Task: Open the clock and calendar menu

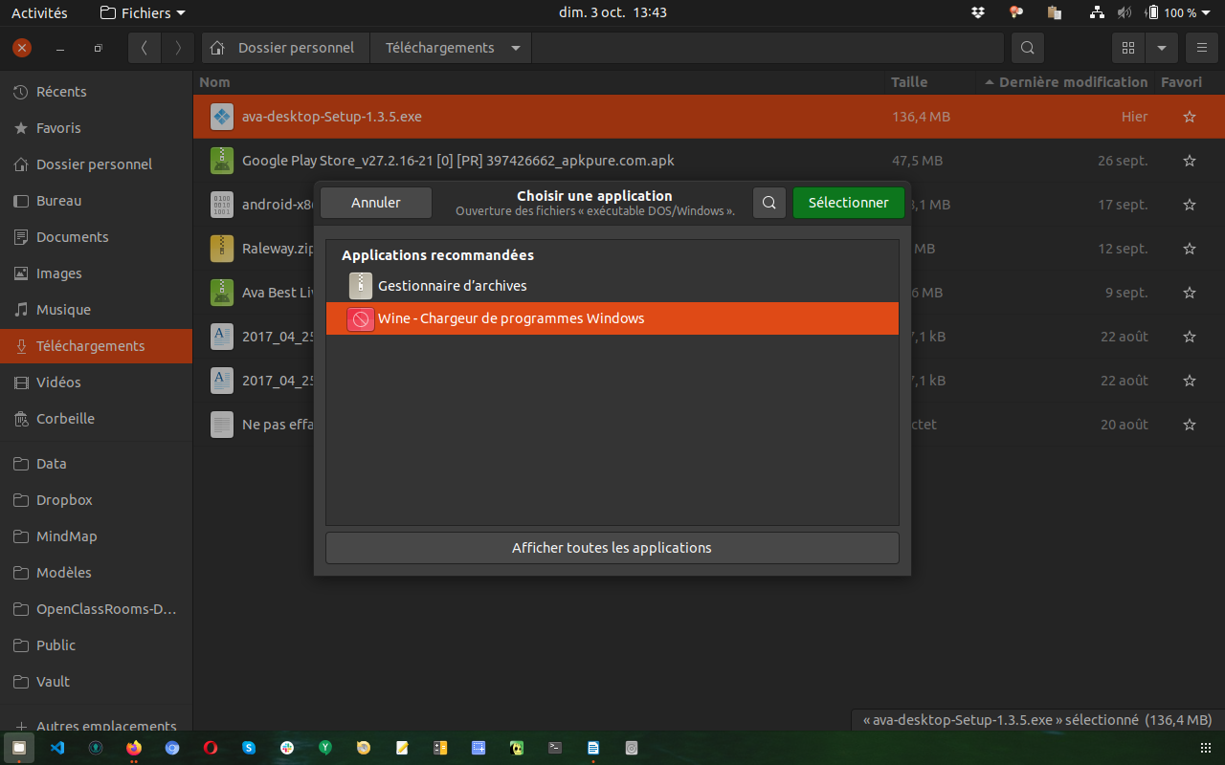Action: 612,12
